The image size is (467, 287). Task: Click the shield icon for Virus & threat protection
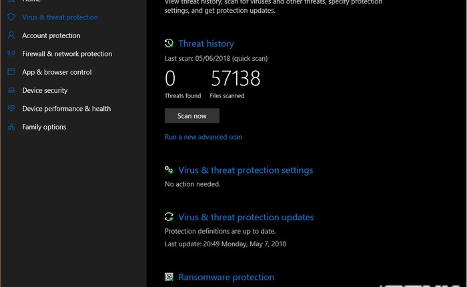11,17
